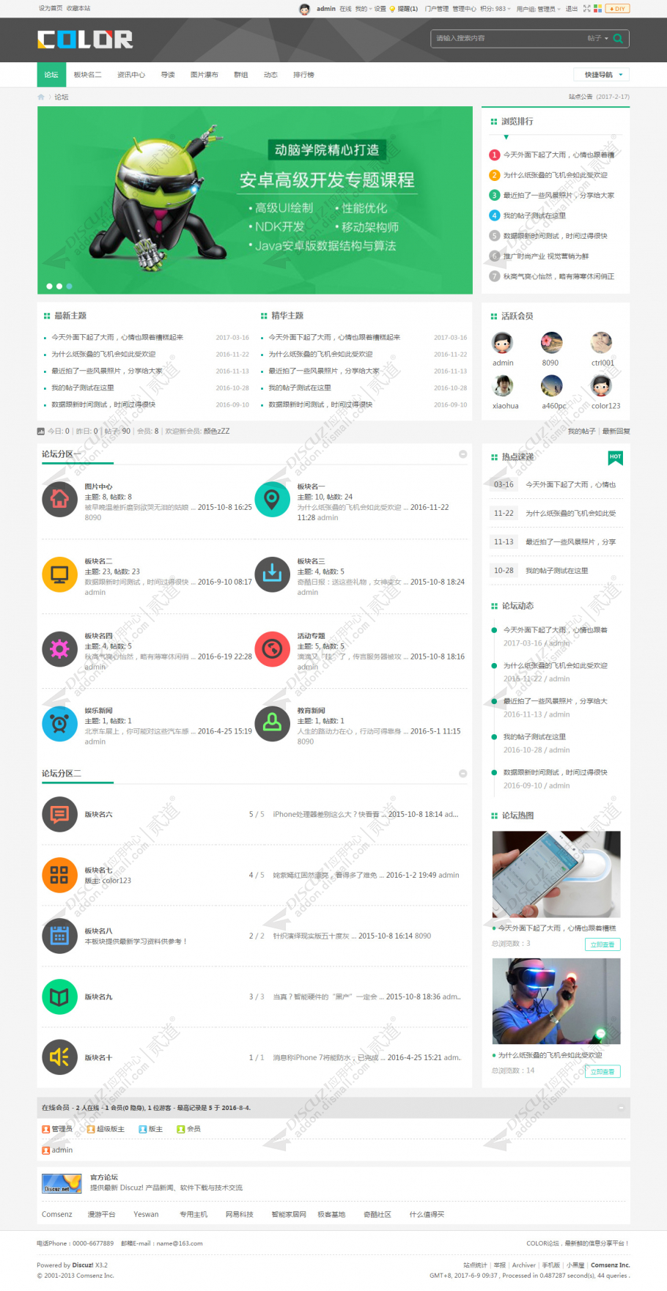
Task: Select the first carousel dot on banner
Action: [49, 286]
